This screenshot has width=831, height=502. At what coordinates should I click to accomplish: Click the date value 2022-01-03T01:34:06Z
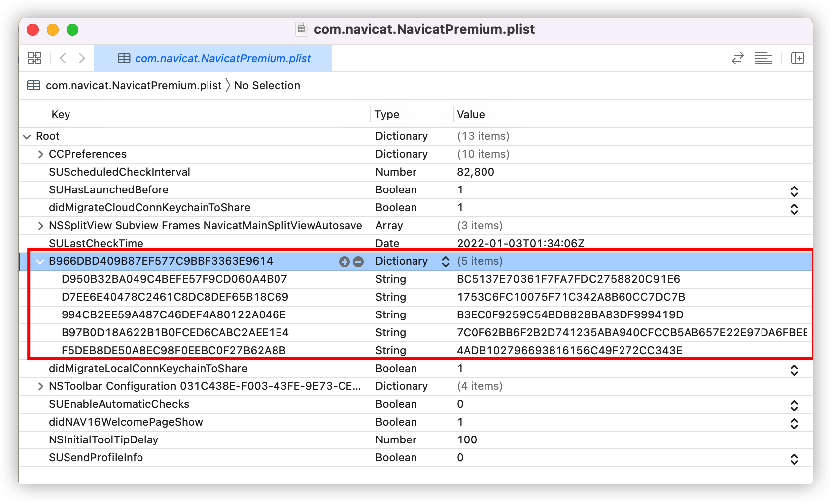[521, 243]
